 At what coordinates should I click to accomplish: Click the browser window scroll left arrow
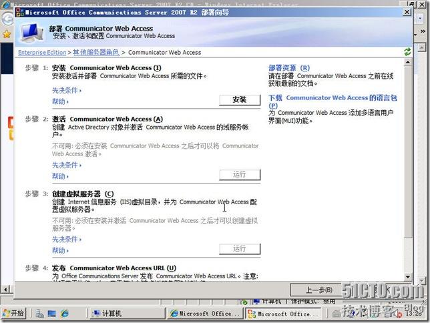[5, 289]
